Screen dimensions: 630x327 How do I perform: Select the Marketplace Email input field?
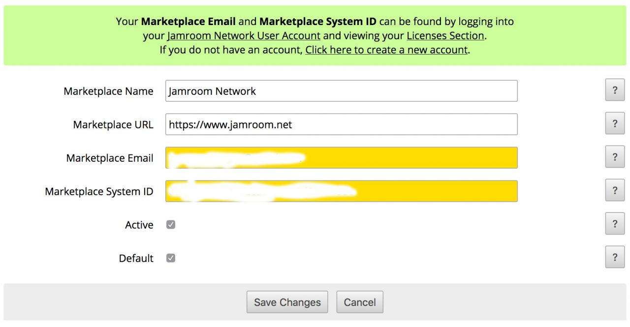click(341, 158)
